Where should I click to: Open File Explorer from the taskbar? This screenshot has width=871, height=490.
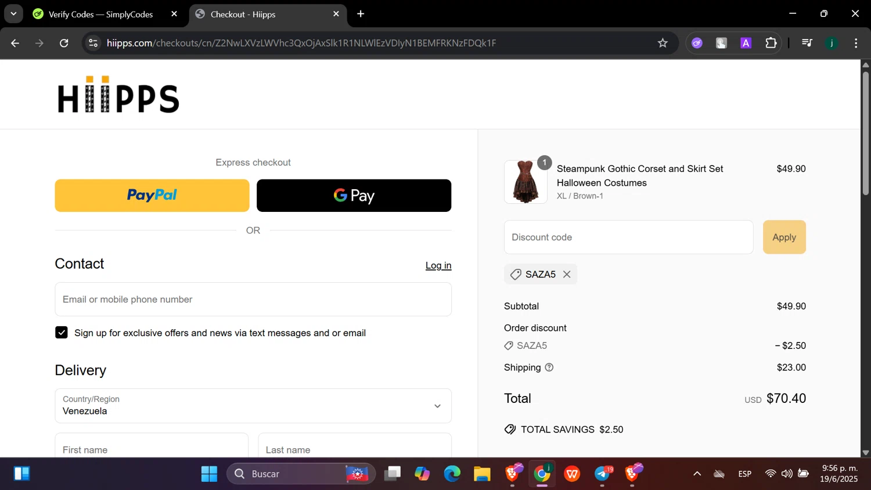coord(482,474)
